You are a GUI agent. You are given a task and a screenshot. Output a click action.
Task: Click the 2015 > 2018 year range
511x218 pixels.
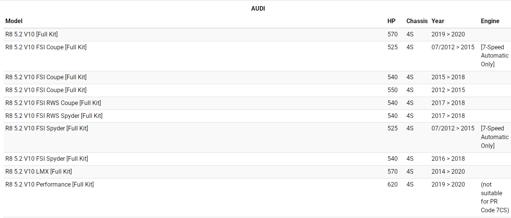(448, 77)
